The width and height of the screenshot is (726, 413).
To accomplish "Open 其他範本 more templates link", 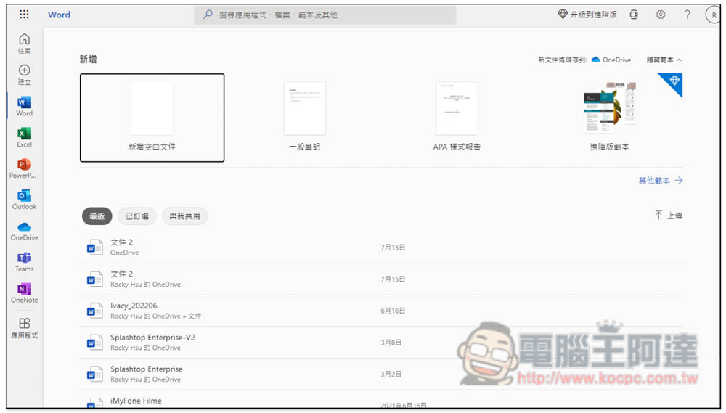I will [660, 181].
